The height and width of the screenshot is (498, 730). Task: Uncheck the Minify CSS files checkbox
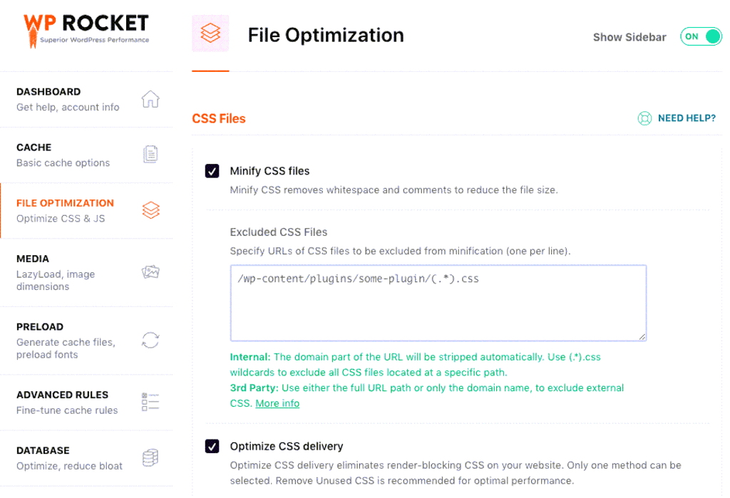pos(212,171)
